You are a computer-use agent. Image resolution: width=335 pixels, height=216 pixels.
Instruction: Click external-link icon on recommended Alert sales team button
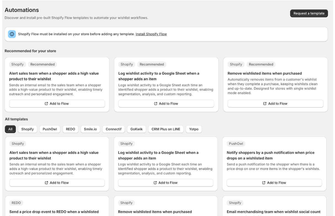coord(46,104)
